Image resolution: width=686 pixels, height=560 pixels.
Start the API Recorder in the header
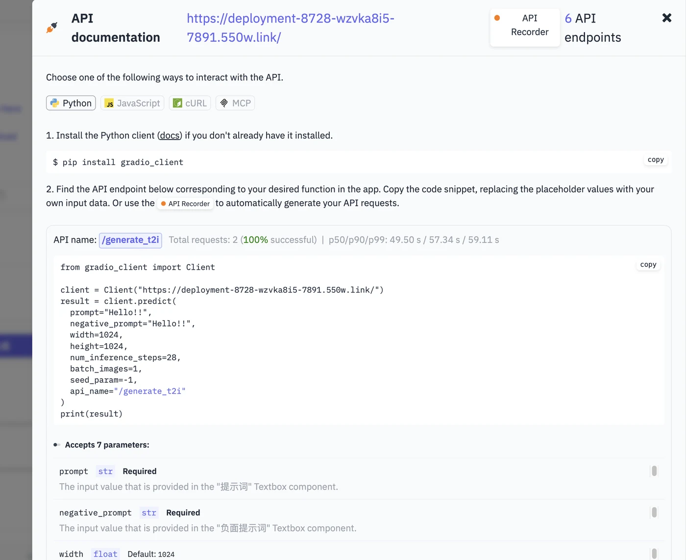[x=525, y=27]
